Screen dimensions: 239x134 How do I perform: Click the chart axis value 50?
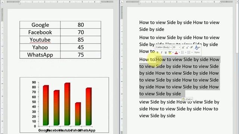pyautogui.click(x=34, y=102)
